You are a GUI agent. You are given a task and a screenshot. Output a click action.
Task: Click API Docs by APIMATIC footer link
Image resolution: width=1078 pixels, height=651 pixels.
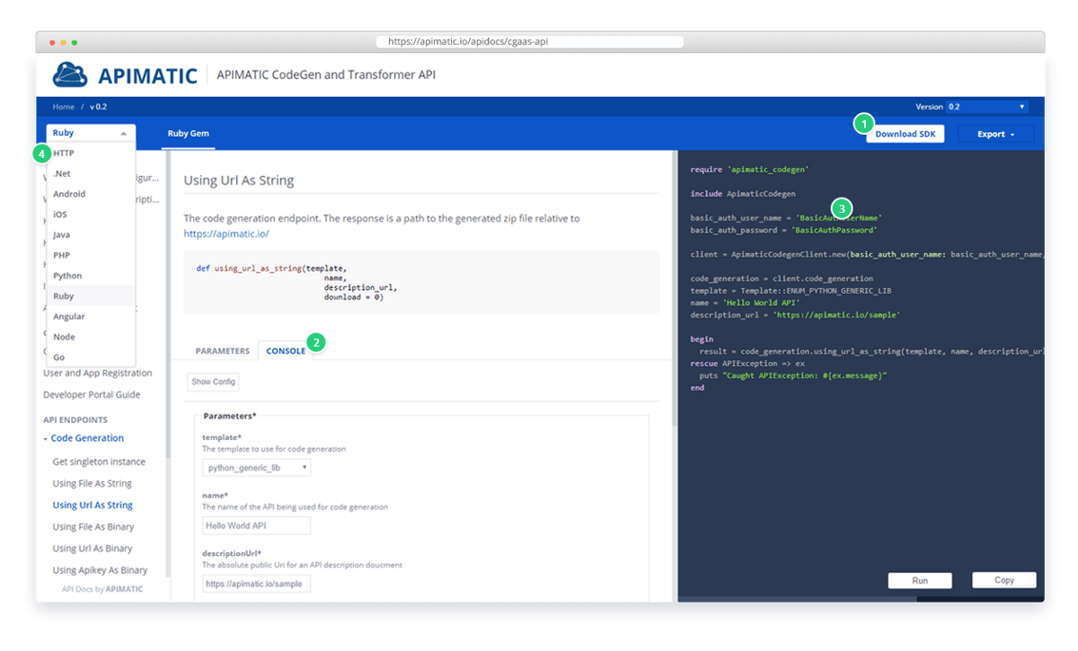pos(102,589)
